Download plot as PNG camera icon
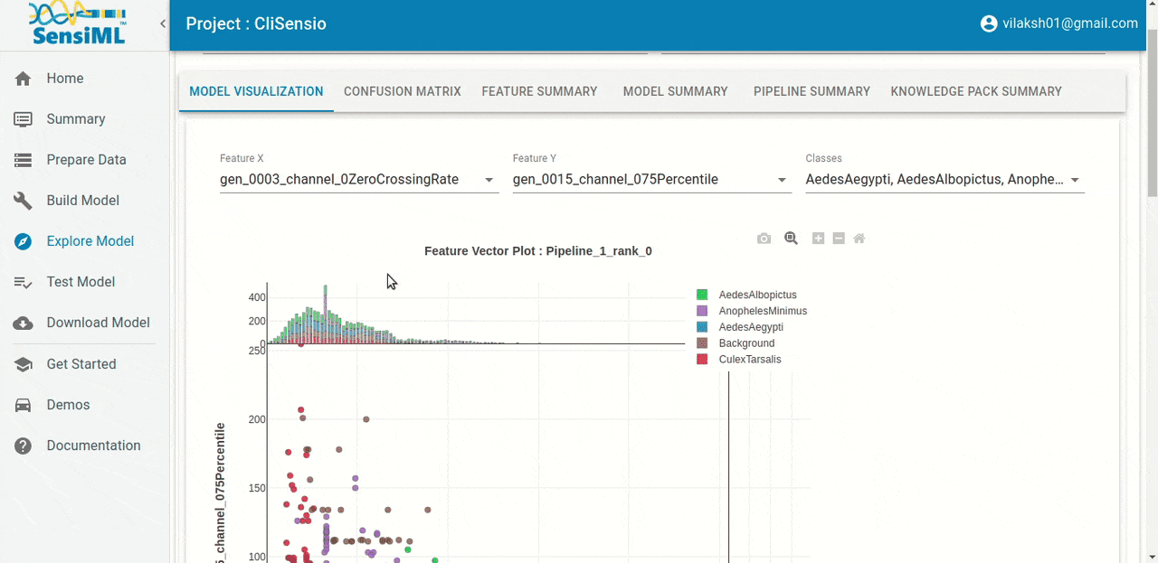Viewport: 1158px width, 563px height. [x=764, y=239]
